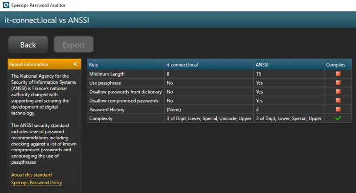Select the Disallow compromised passwords cell
Screen dimensions: 356x193
126,101
